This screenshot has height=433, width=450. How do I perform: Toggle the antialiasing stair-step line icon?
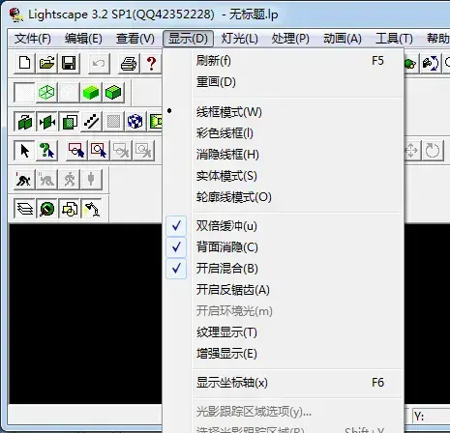tap(91, 122)
